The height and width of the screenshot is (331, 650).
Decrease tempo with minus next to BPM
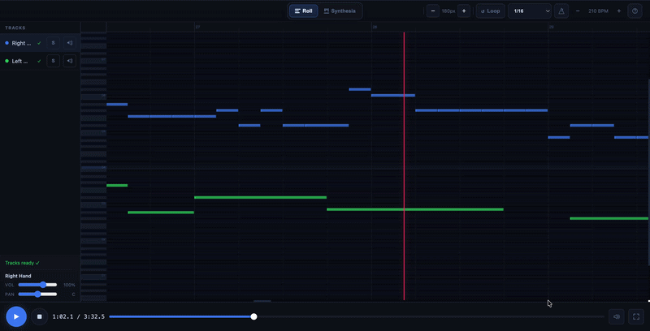[578, 11]
